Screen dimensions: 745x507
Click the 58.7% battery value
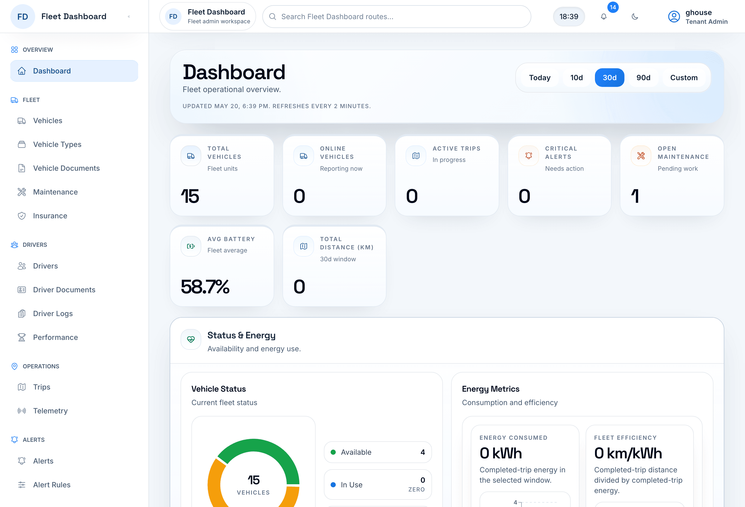[x=205, y=287]
